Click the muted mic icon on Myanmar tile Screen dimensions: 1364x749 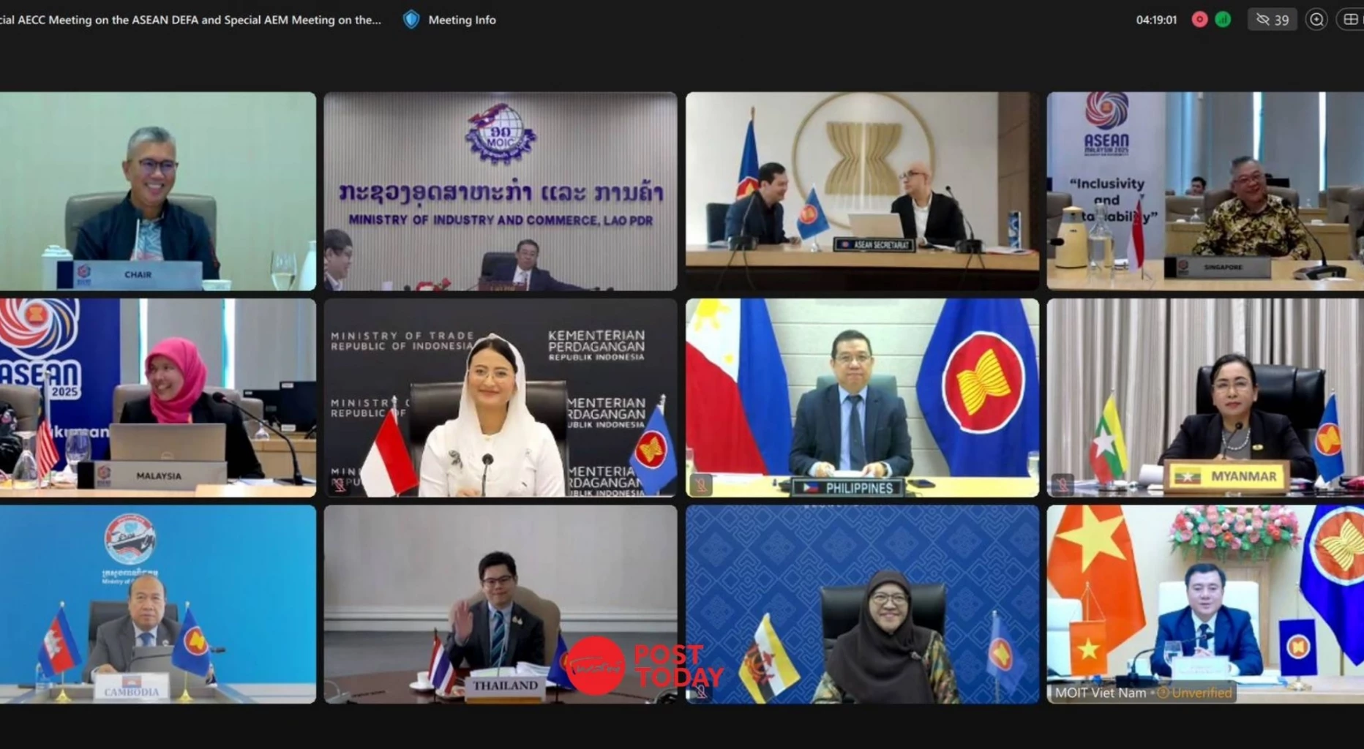click(x=1063, y=483)
